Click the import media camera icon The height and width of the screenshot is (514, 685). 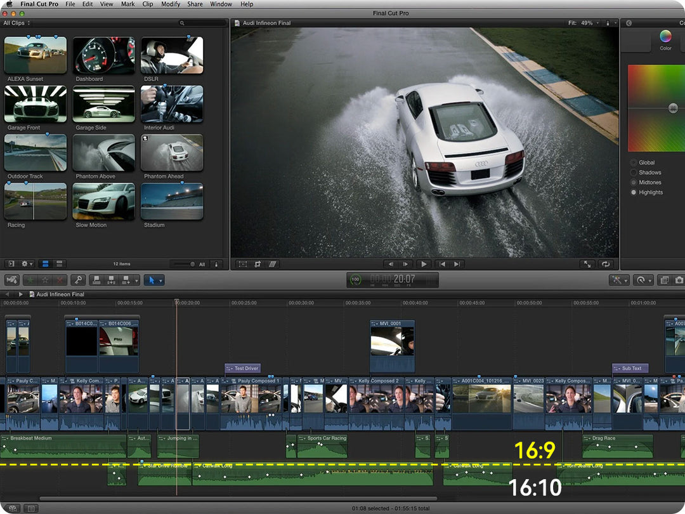click(12, 280)
